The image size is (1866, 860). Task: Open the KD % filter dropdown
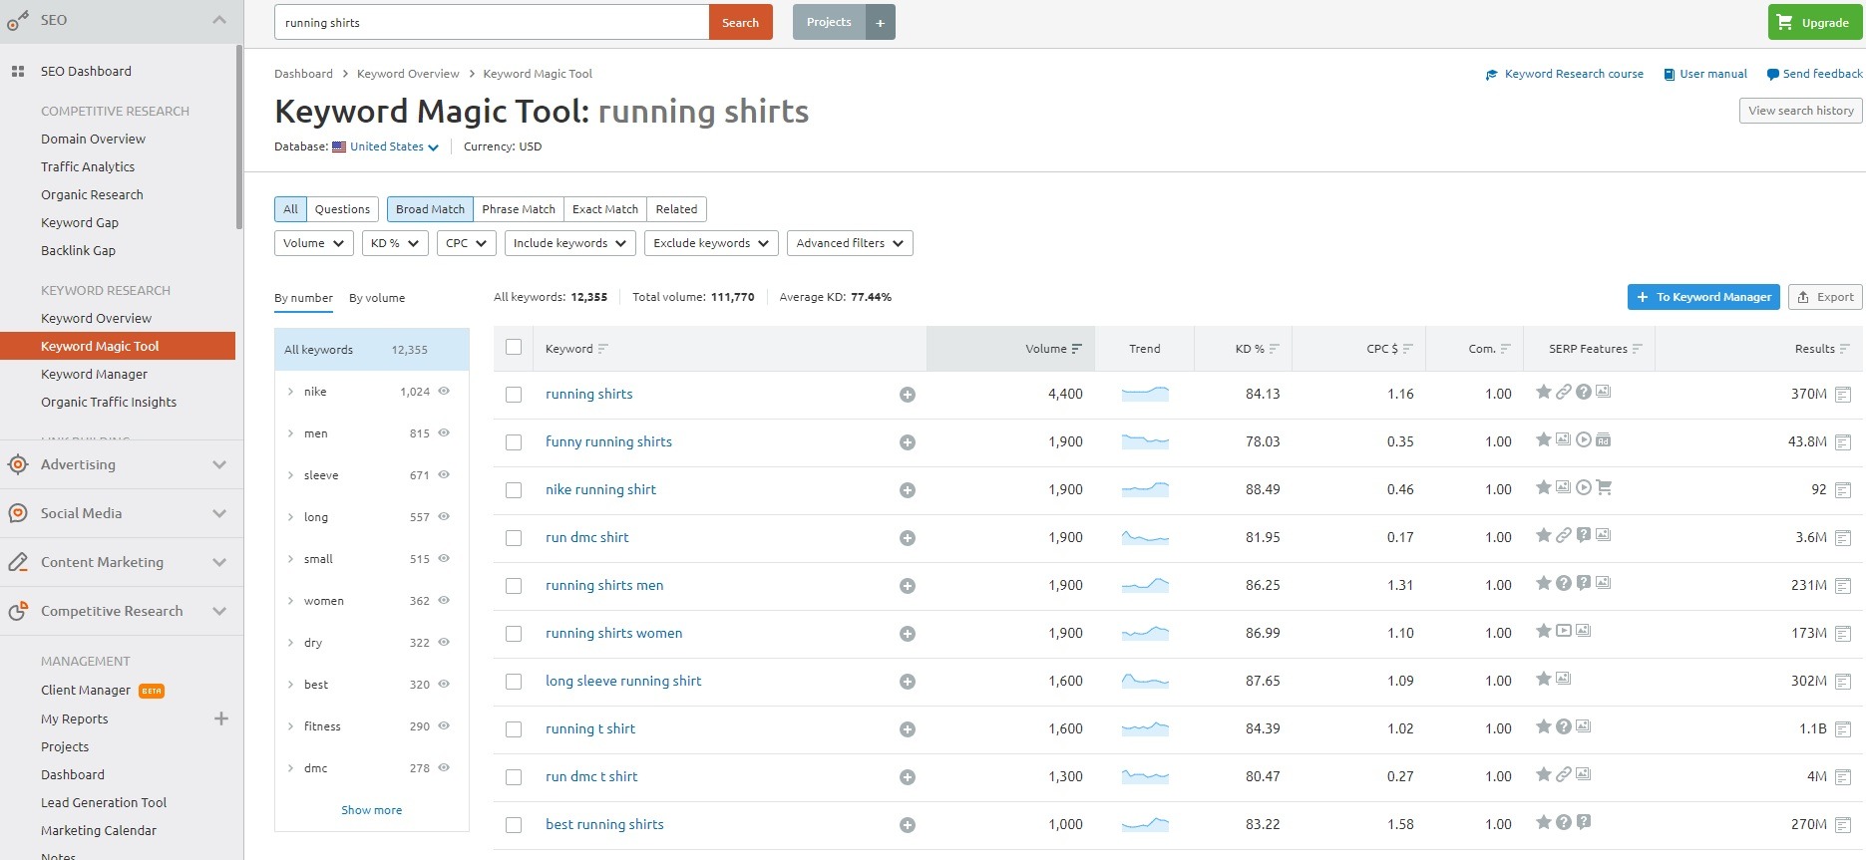[x=395, y=243]
